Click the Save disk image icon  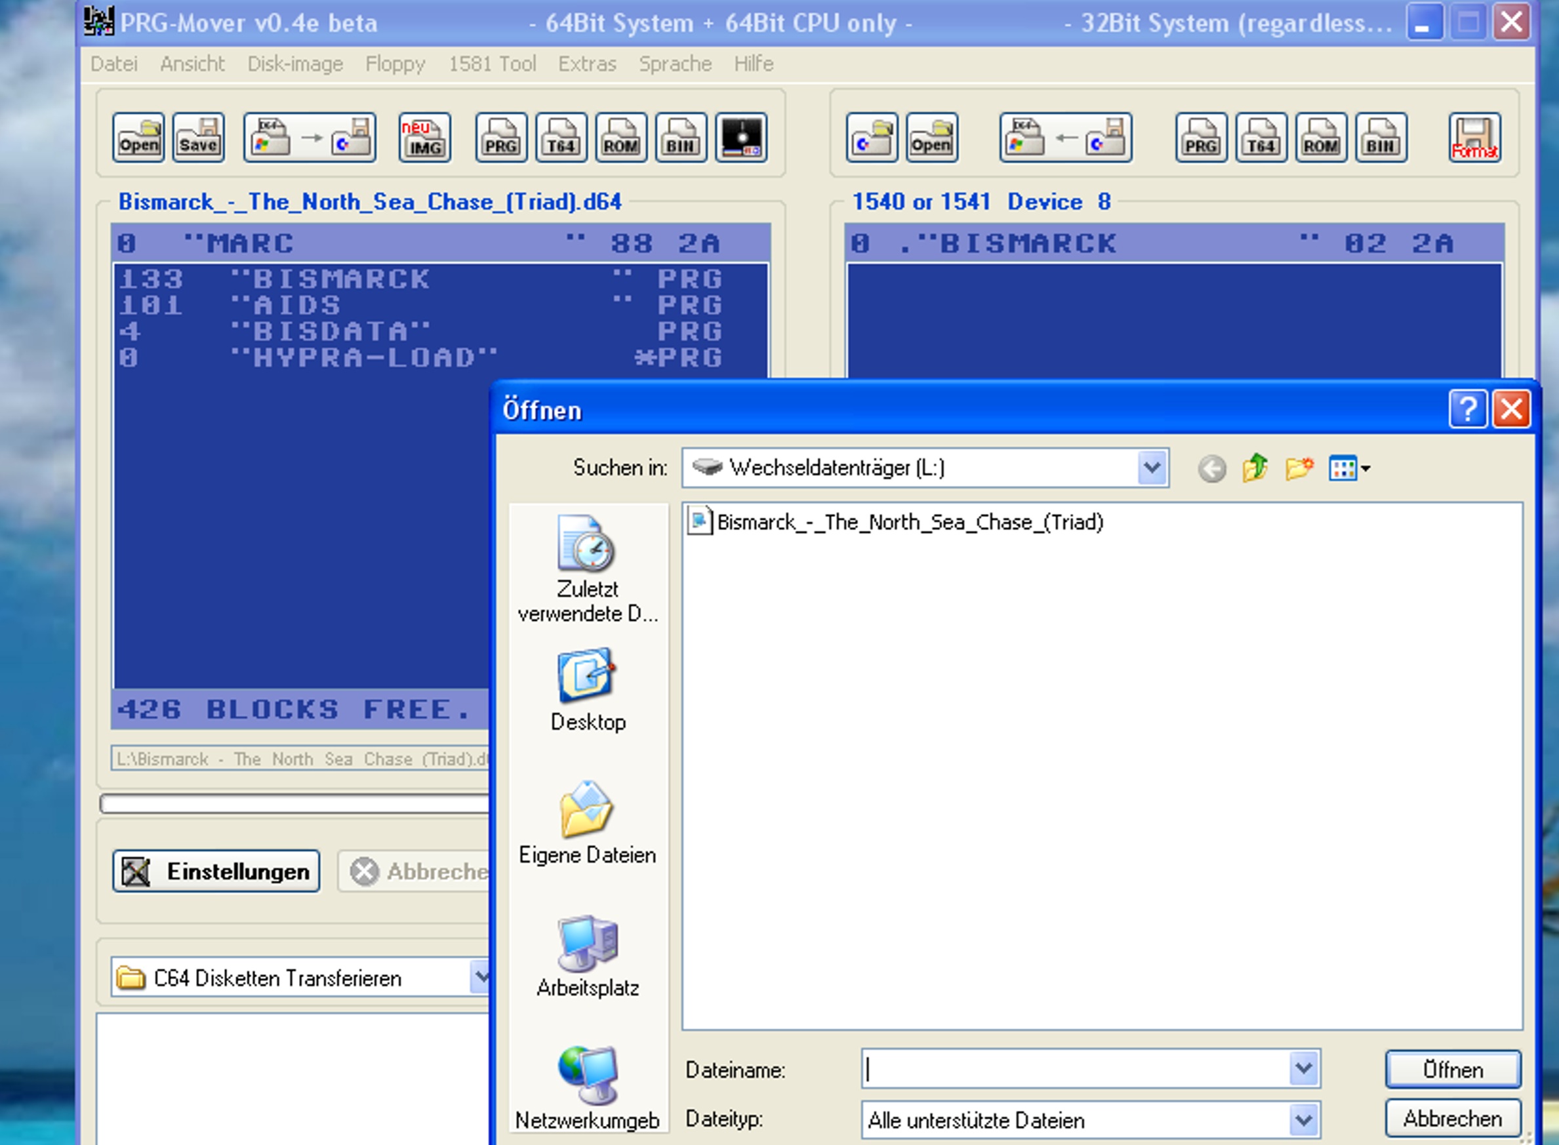click(198, 137)
